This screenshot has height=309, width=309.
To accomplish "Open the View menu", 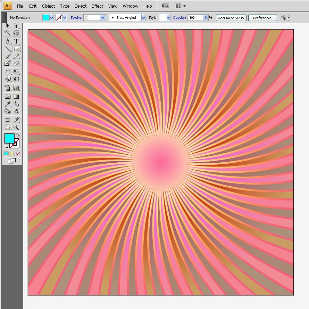I will click(113, 6).
